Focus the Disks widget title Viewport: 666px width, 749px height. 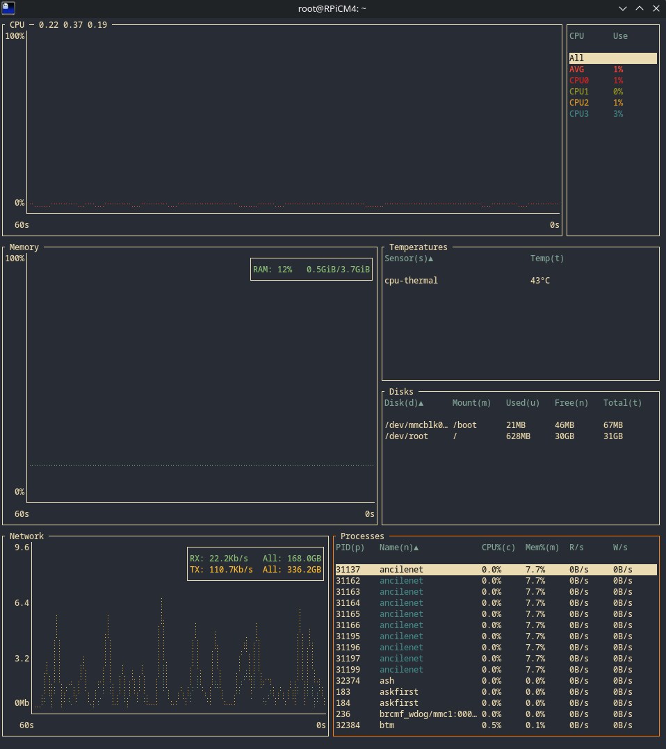400,392
